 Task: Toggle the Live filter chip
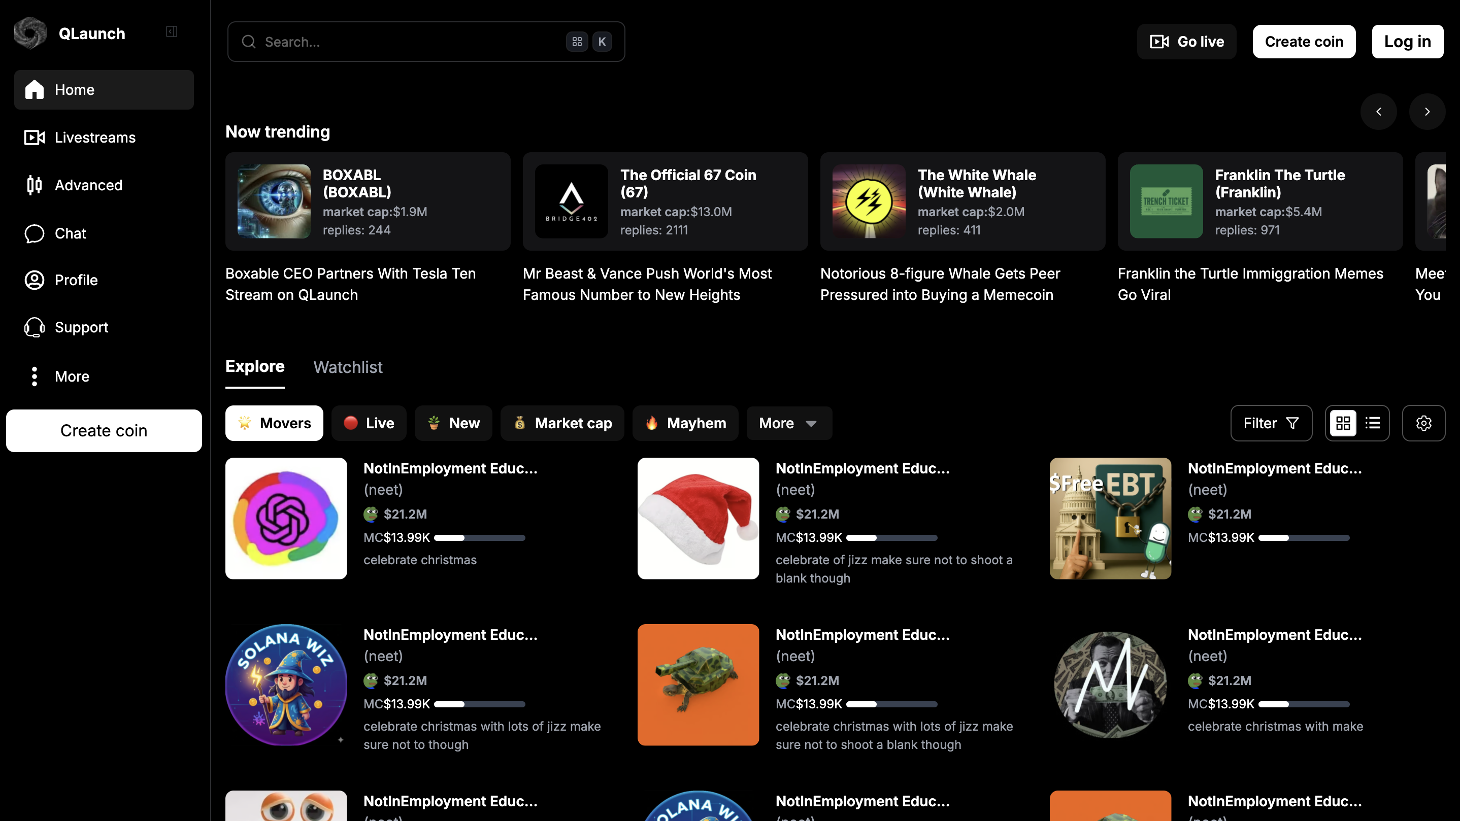tap(369, 423)
